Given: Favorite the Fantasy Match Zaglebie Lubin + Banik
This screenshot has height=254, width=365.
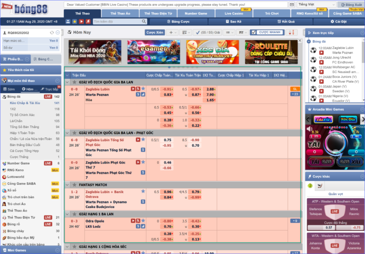Looking at the screenshot, I should pos(143,191).
